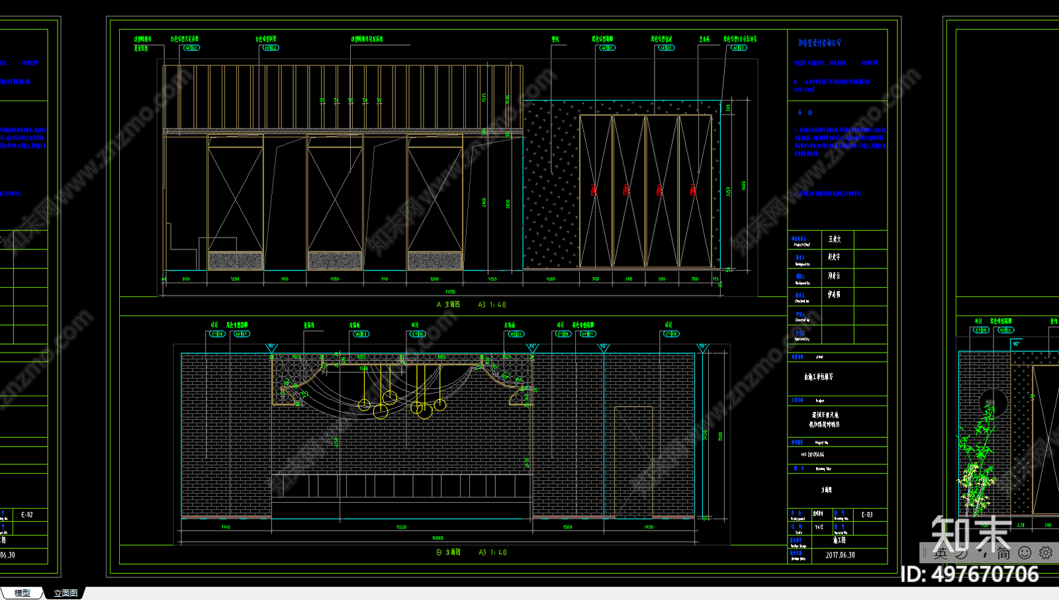Click the "B 立面图 A3 1:40" title
The image size is (1059, 600).
(471, 552)
